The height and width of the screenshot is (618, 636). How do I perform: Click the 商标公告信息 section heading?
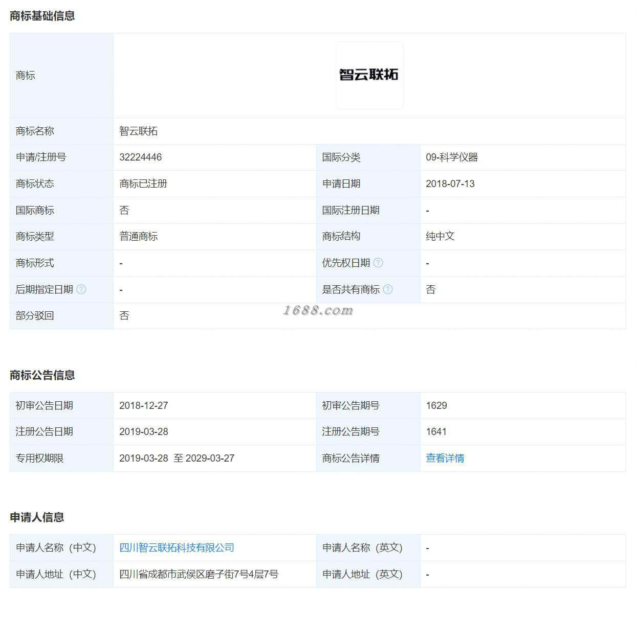[42, 375]
